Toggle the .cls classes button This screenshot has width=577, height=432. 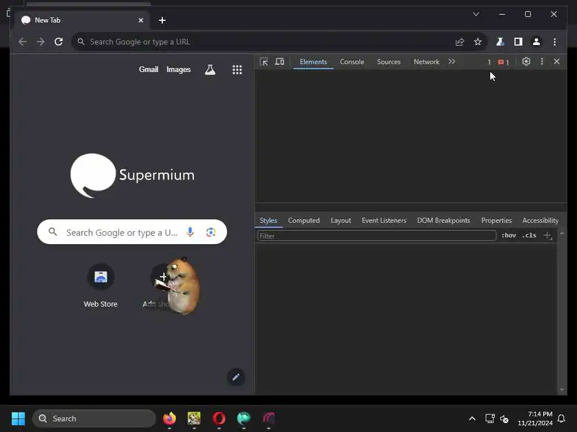[x=529, y=236]
